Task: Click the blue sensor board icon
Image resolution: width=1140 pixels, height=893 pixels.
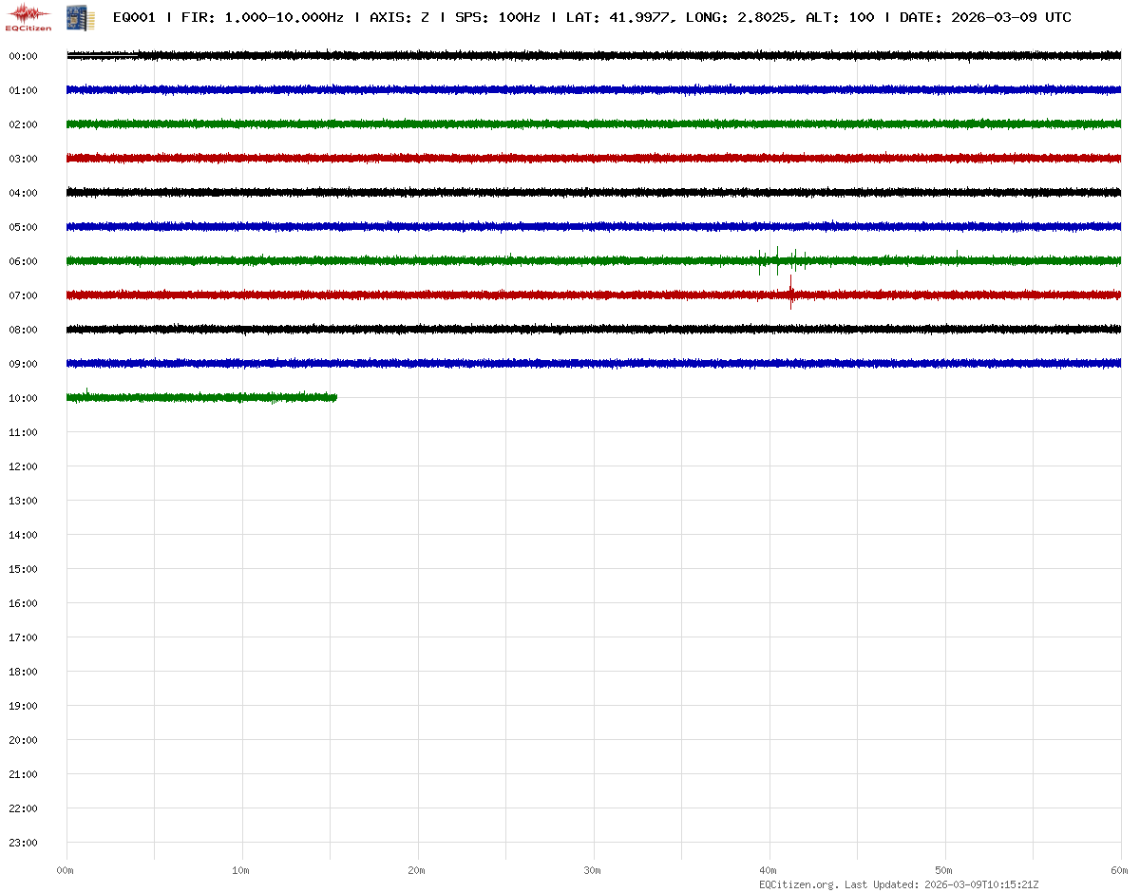Action: pyautogui.click(x=74, y=17)
